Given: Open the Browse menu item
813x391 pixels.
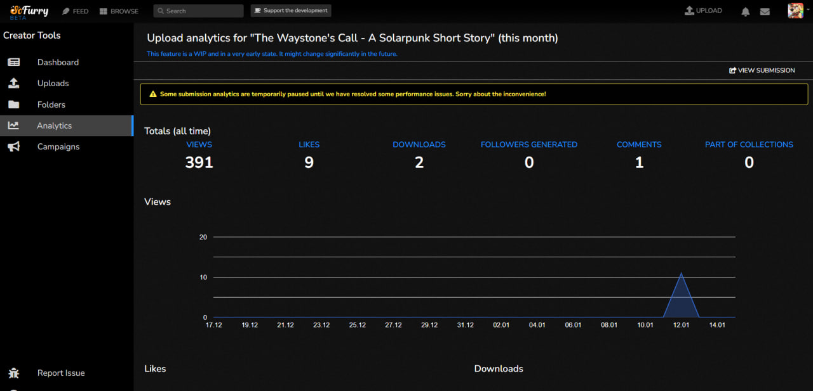Looking at the screenshot, I should [119, 11].
